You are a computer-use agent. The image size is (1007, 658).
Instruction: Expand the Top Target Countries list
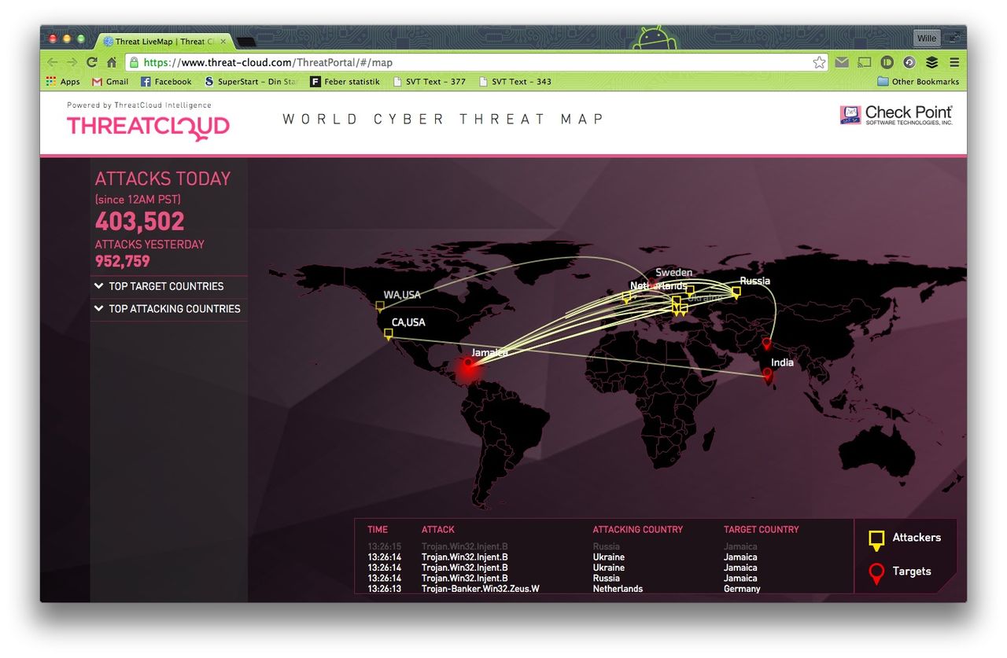[x=166, y=286]
